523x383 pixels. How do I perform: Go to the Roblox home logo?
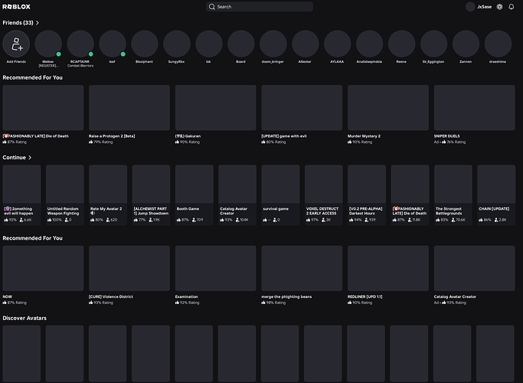(x=16, y=7)
